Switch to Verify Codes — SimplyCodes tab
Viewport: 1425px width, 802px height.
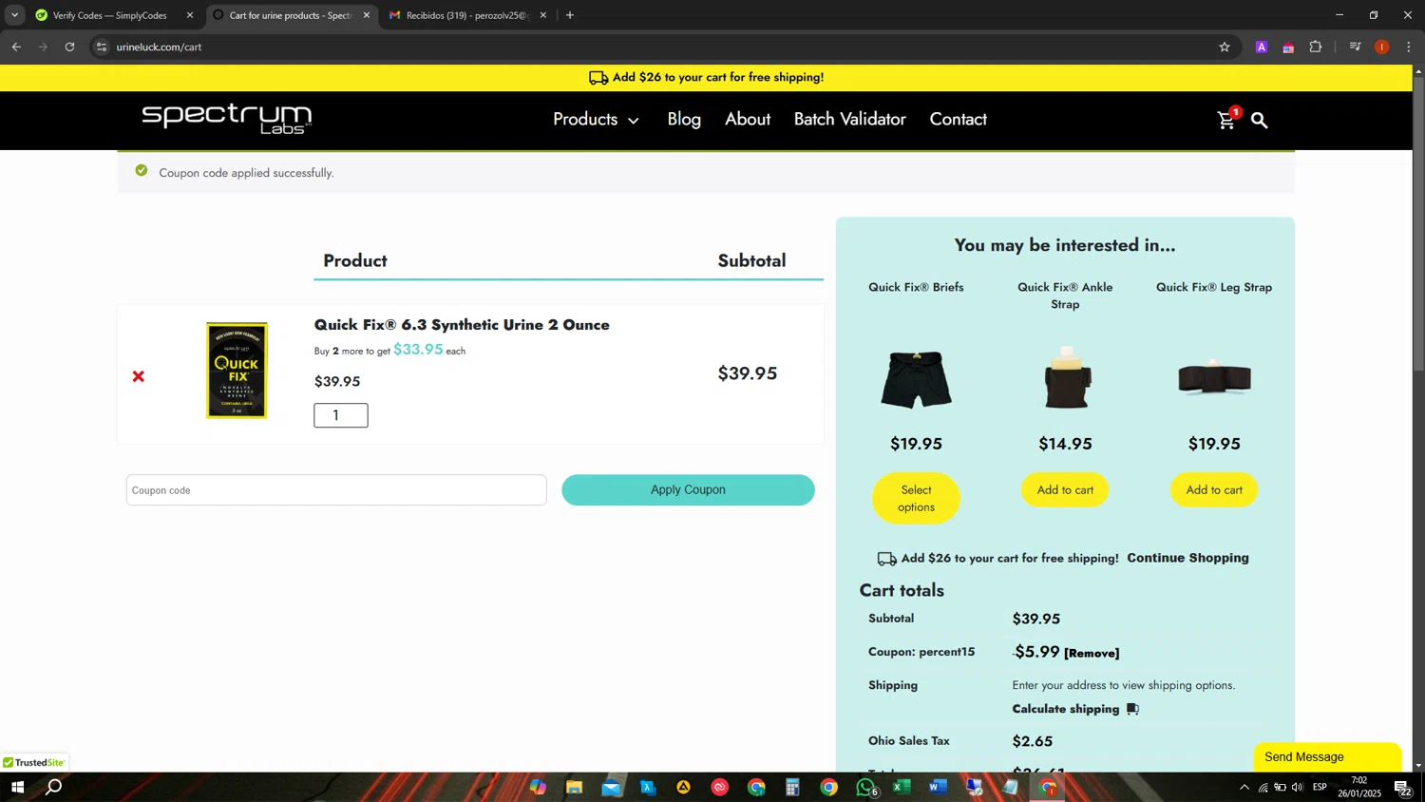110,15
